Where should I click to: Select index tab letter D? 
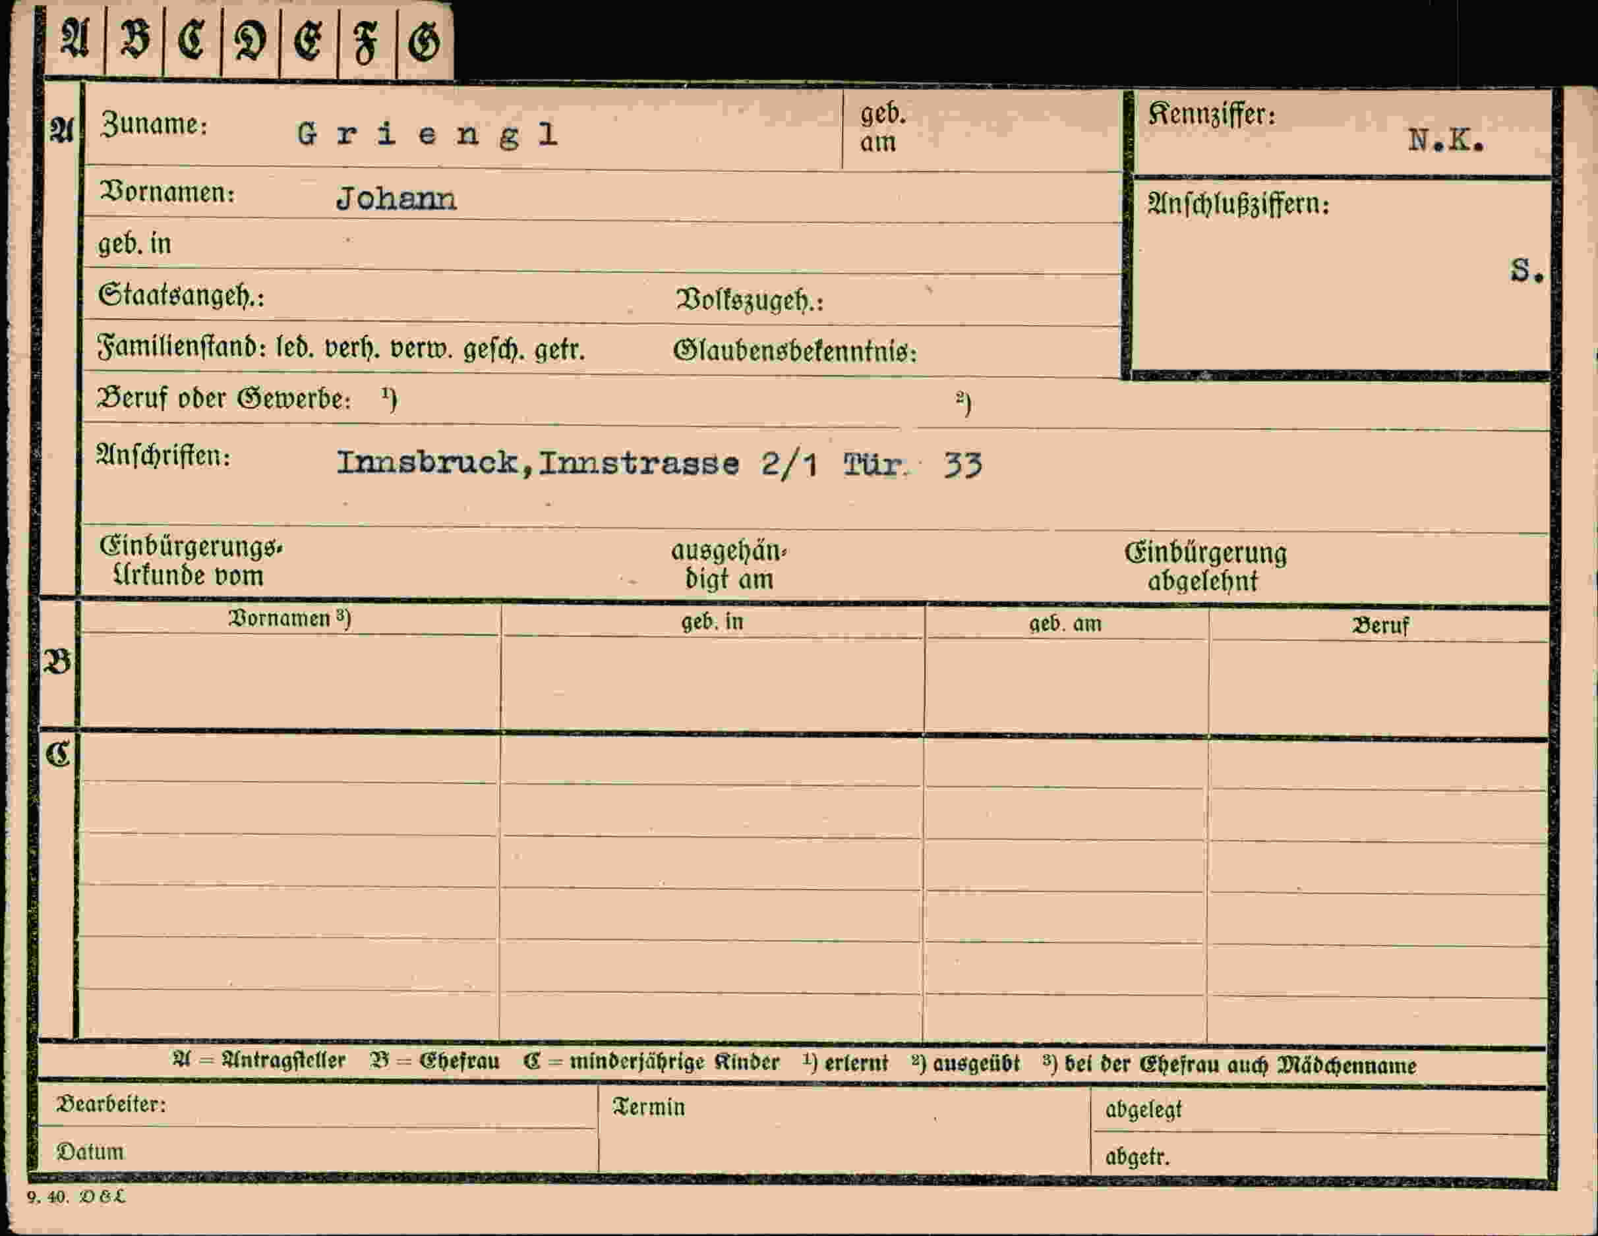coord(251,39)
